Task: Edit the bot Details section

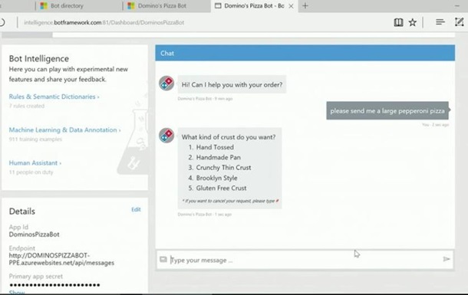Action: coord(136,209)
